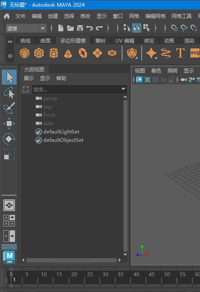Create a polygon sphere from shelf
Image resolution: width=200 pixels, height=292 pixels.
pos(25,53)
